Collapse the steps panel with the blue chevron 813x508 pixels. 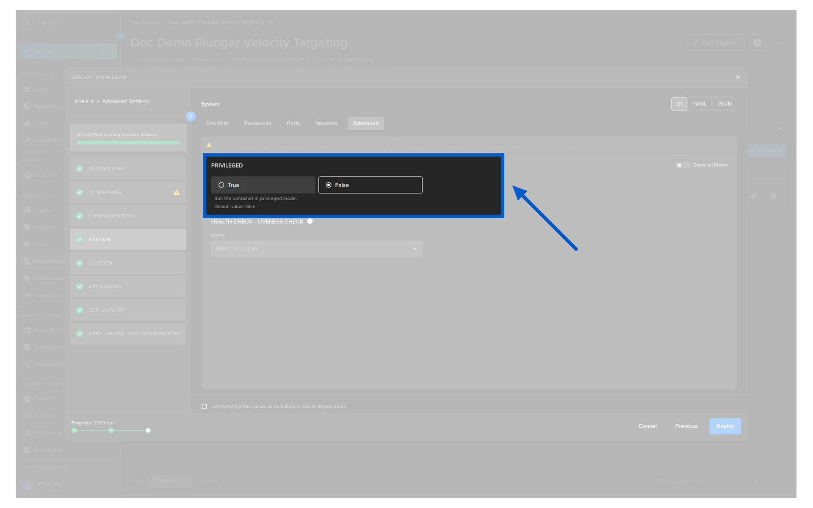191,116
